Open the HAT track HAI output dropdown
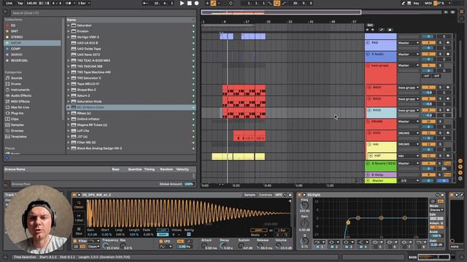Image resolution: width=467 pixels, height=262 pixels. tap(409, 156)
